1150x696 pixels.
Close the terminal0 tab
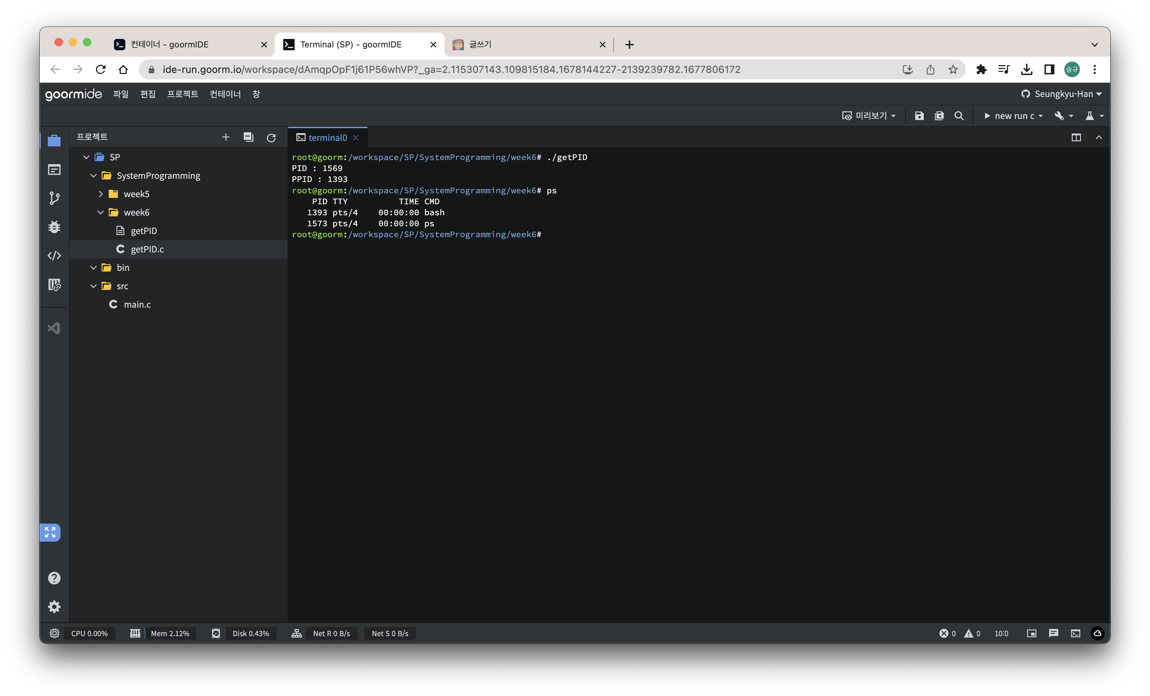tap(355, 138)
